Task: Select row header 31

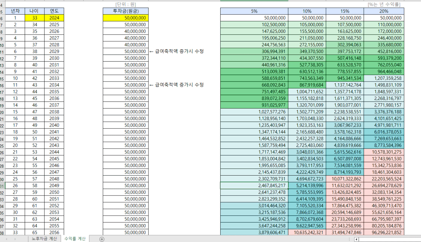Action: (x=2, y=186)
